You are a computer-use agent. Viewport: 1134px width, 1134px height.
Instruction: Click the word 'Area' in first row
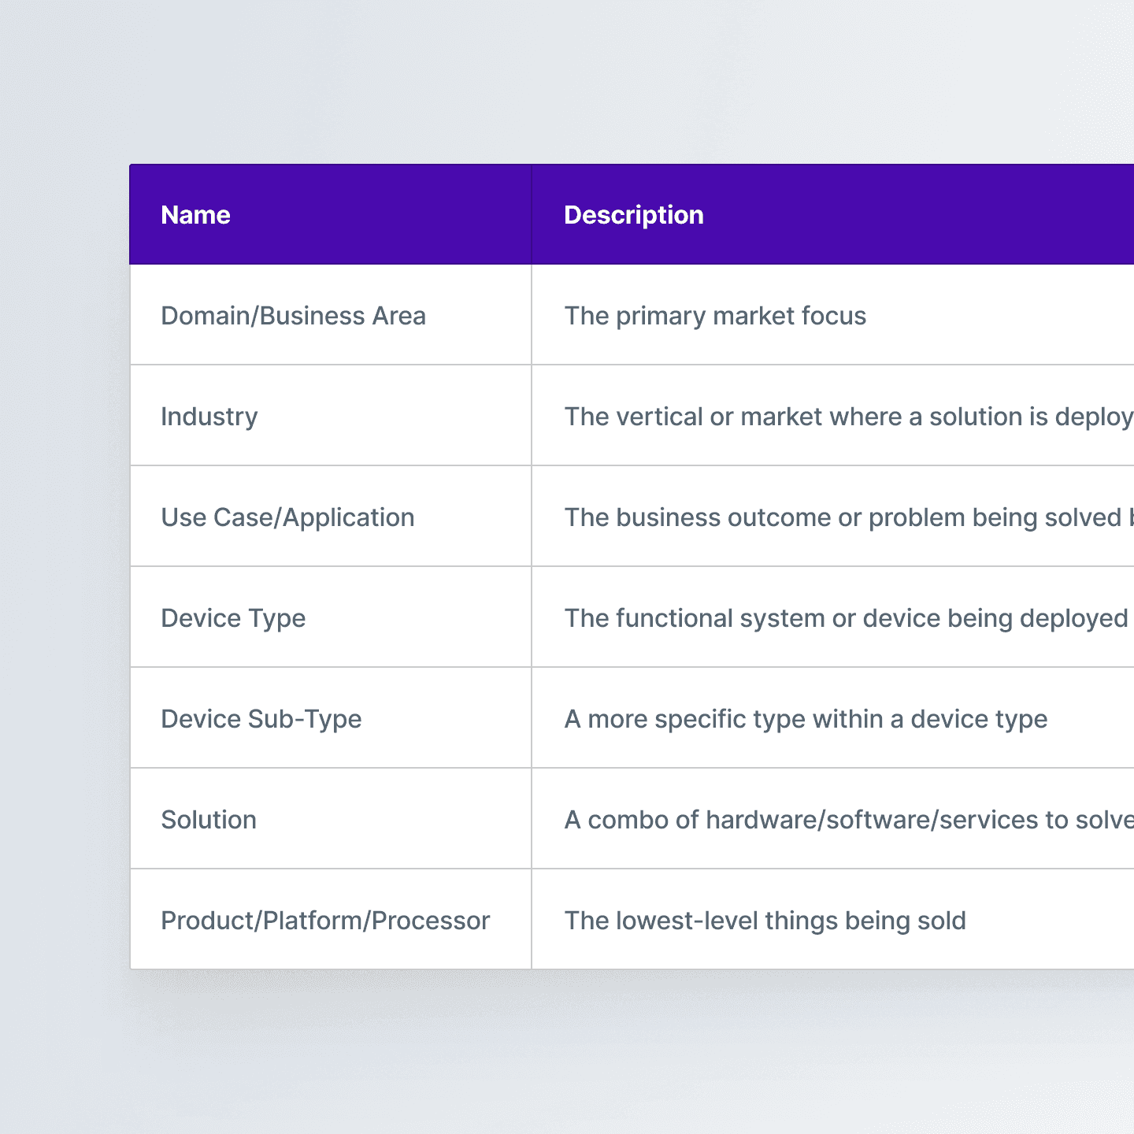[x=399, y=316]
